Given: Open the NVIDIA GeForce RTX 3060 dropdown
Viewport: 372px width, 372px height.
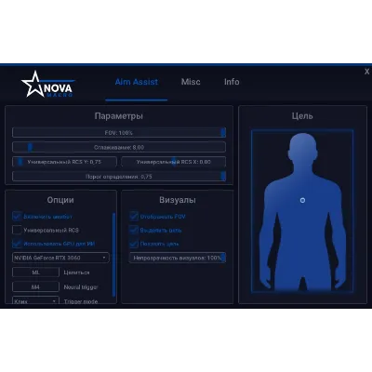Looking at the screenshot, I should coord(60,258).
